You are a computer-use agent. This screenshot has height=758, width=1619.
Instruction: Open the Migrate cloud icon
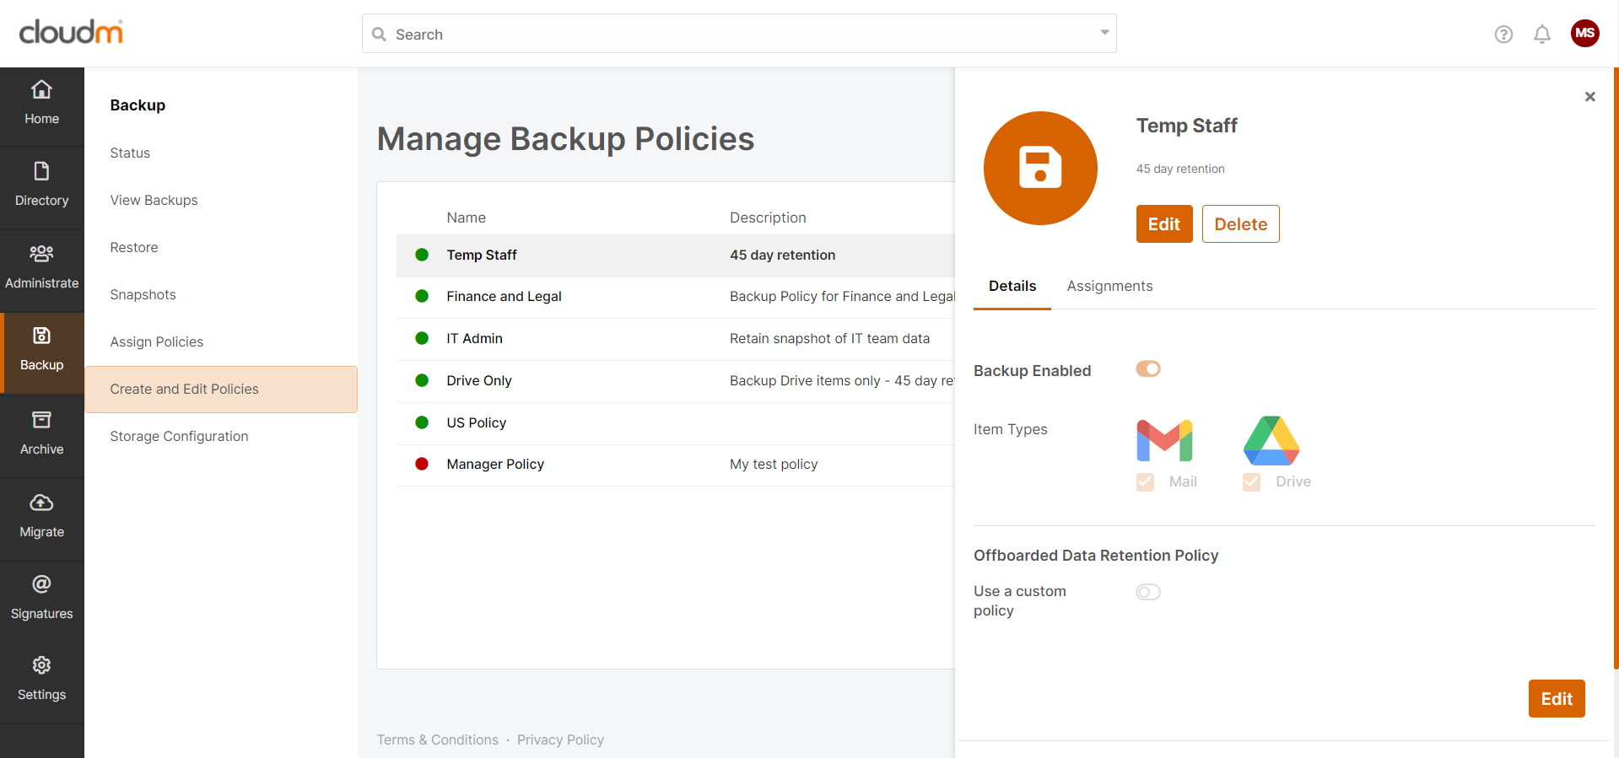41,503
